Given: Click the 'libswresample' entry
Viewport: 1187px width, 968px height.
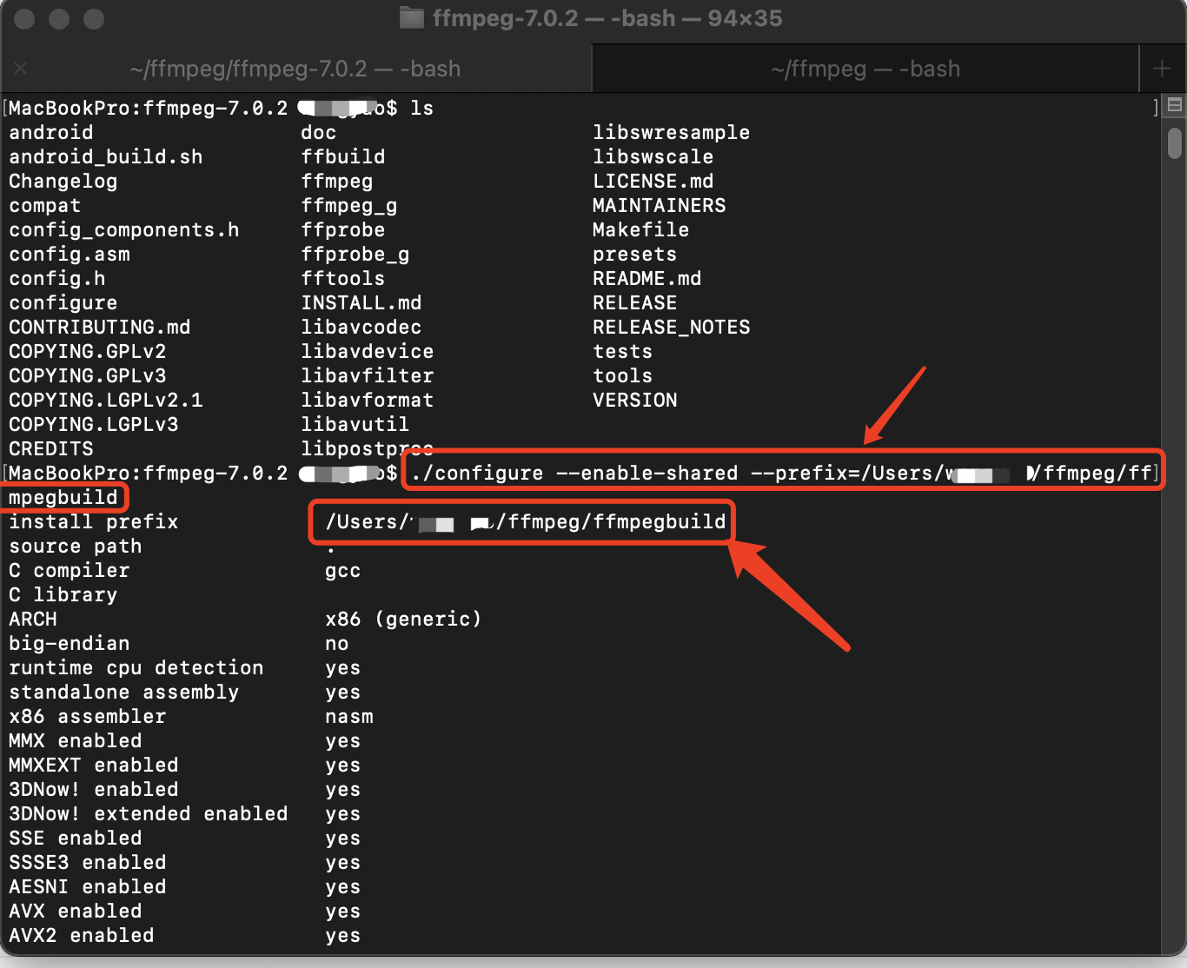Looking at the screenshot, I should (672, 133).
